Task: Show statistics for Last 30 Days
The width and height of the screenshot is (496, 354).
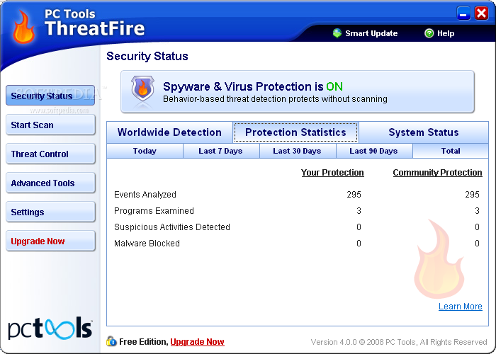Action: point(297,151)
